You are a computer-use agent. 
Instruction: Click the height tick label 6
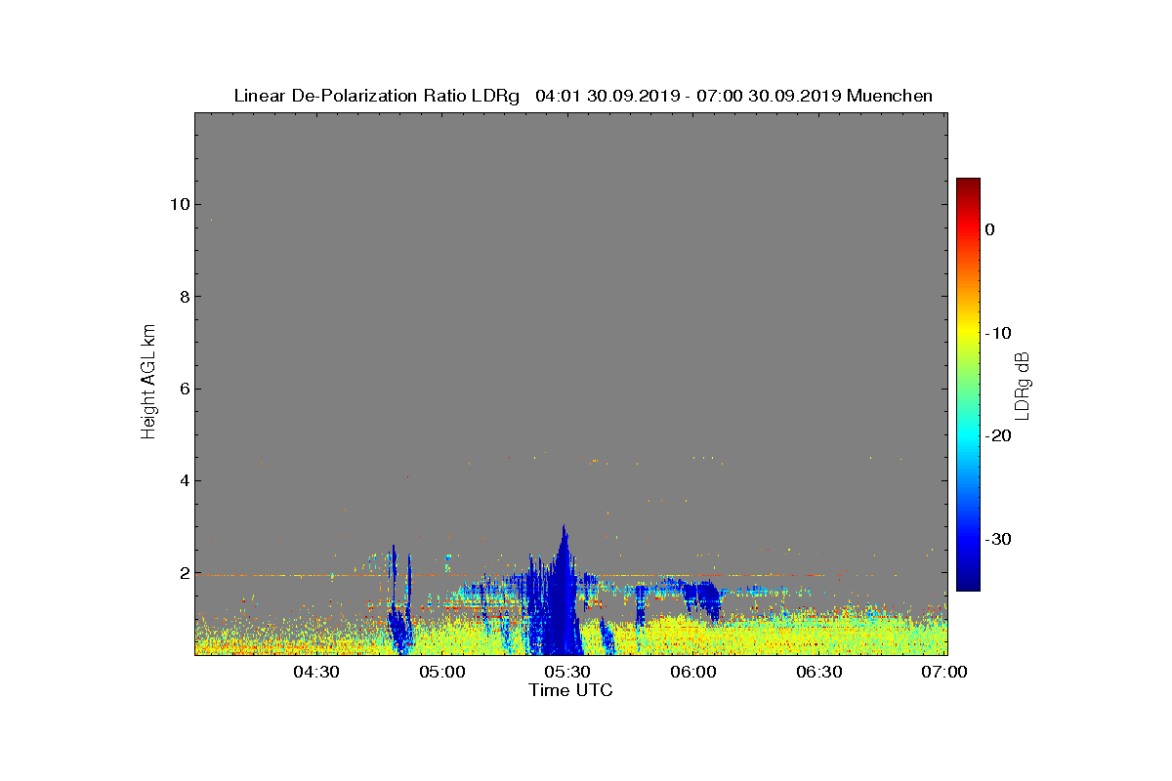point(183,389)
